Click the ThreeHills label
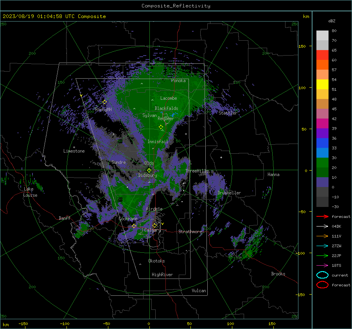Image resolution: width=352 pixels, height=329 pixels. pyautogui.click(x=197, y=171)
